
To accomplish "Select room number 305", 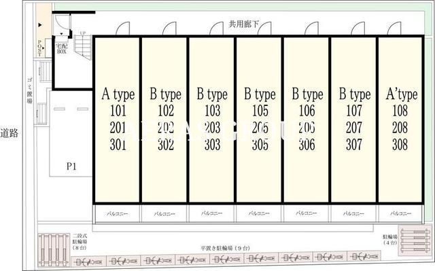I will coord(260,145).
